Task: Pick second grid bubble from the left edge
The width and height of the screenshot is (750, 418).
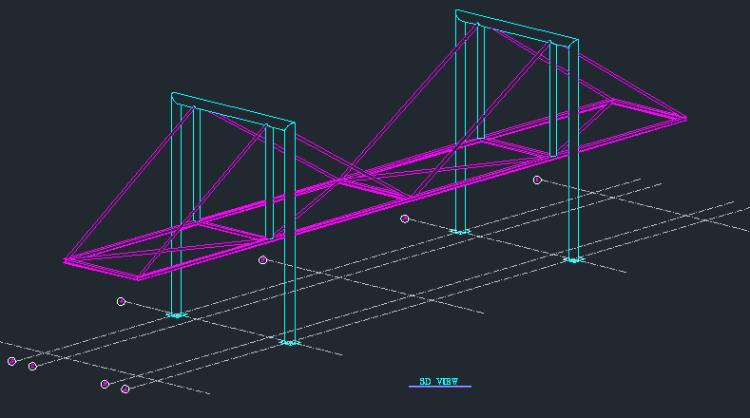Action: coord(32,366)
